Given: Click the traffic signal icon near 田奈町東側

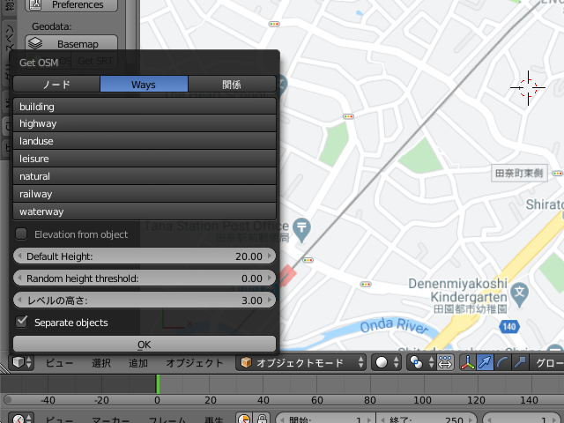Looking at the screenshot, I should click(558, 174).
